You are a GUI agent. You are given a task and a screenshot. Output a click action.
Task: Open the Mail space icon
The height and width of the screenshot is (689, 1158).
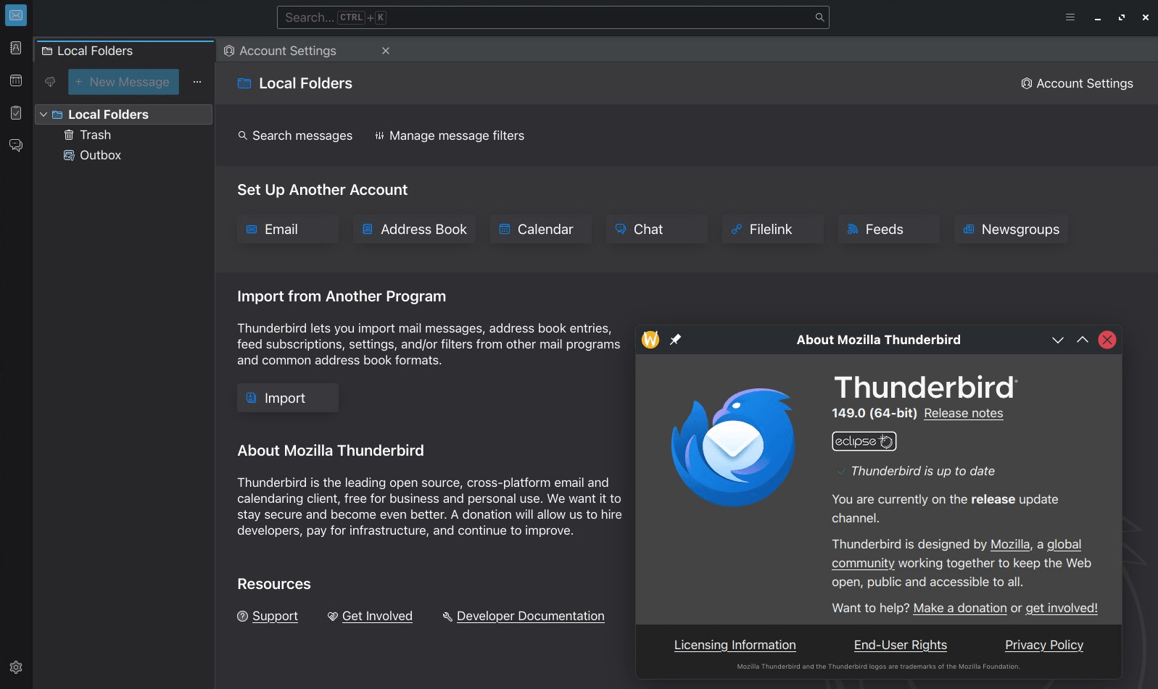(x=16, y=15)
